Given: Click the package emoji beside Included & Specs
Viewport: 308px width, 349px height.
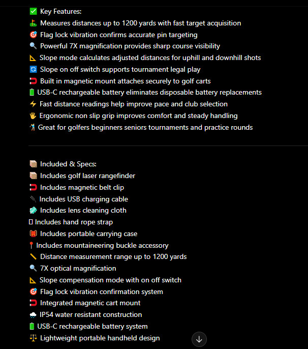Looking at the screenshot, I should (34, 164).
